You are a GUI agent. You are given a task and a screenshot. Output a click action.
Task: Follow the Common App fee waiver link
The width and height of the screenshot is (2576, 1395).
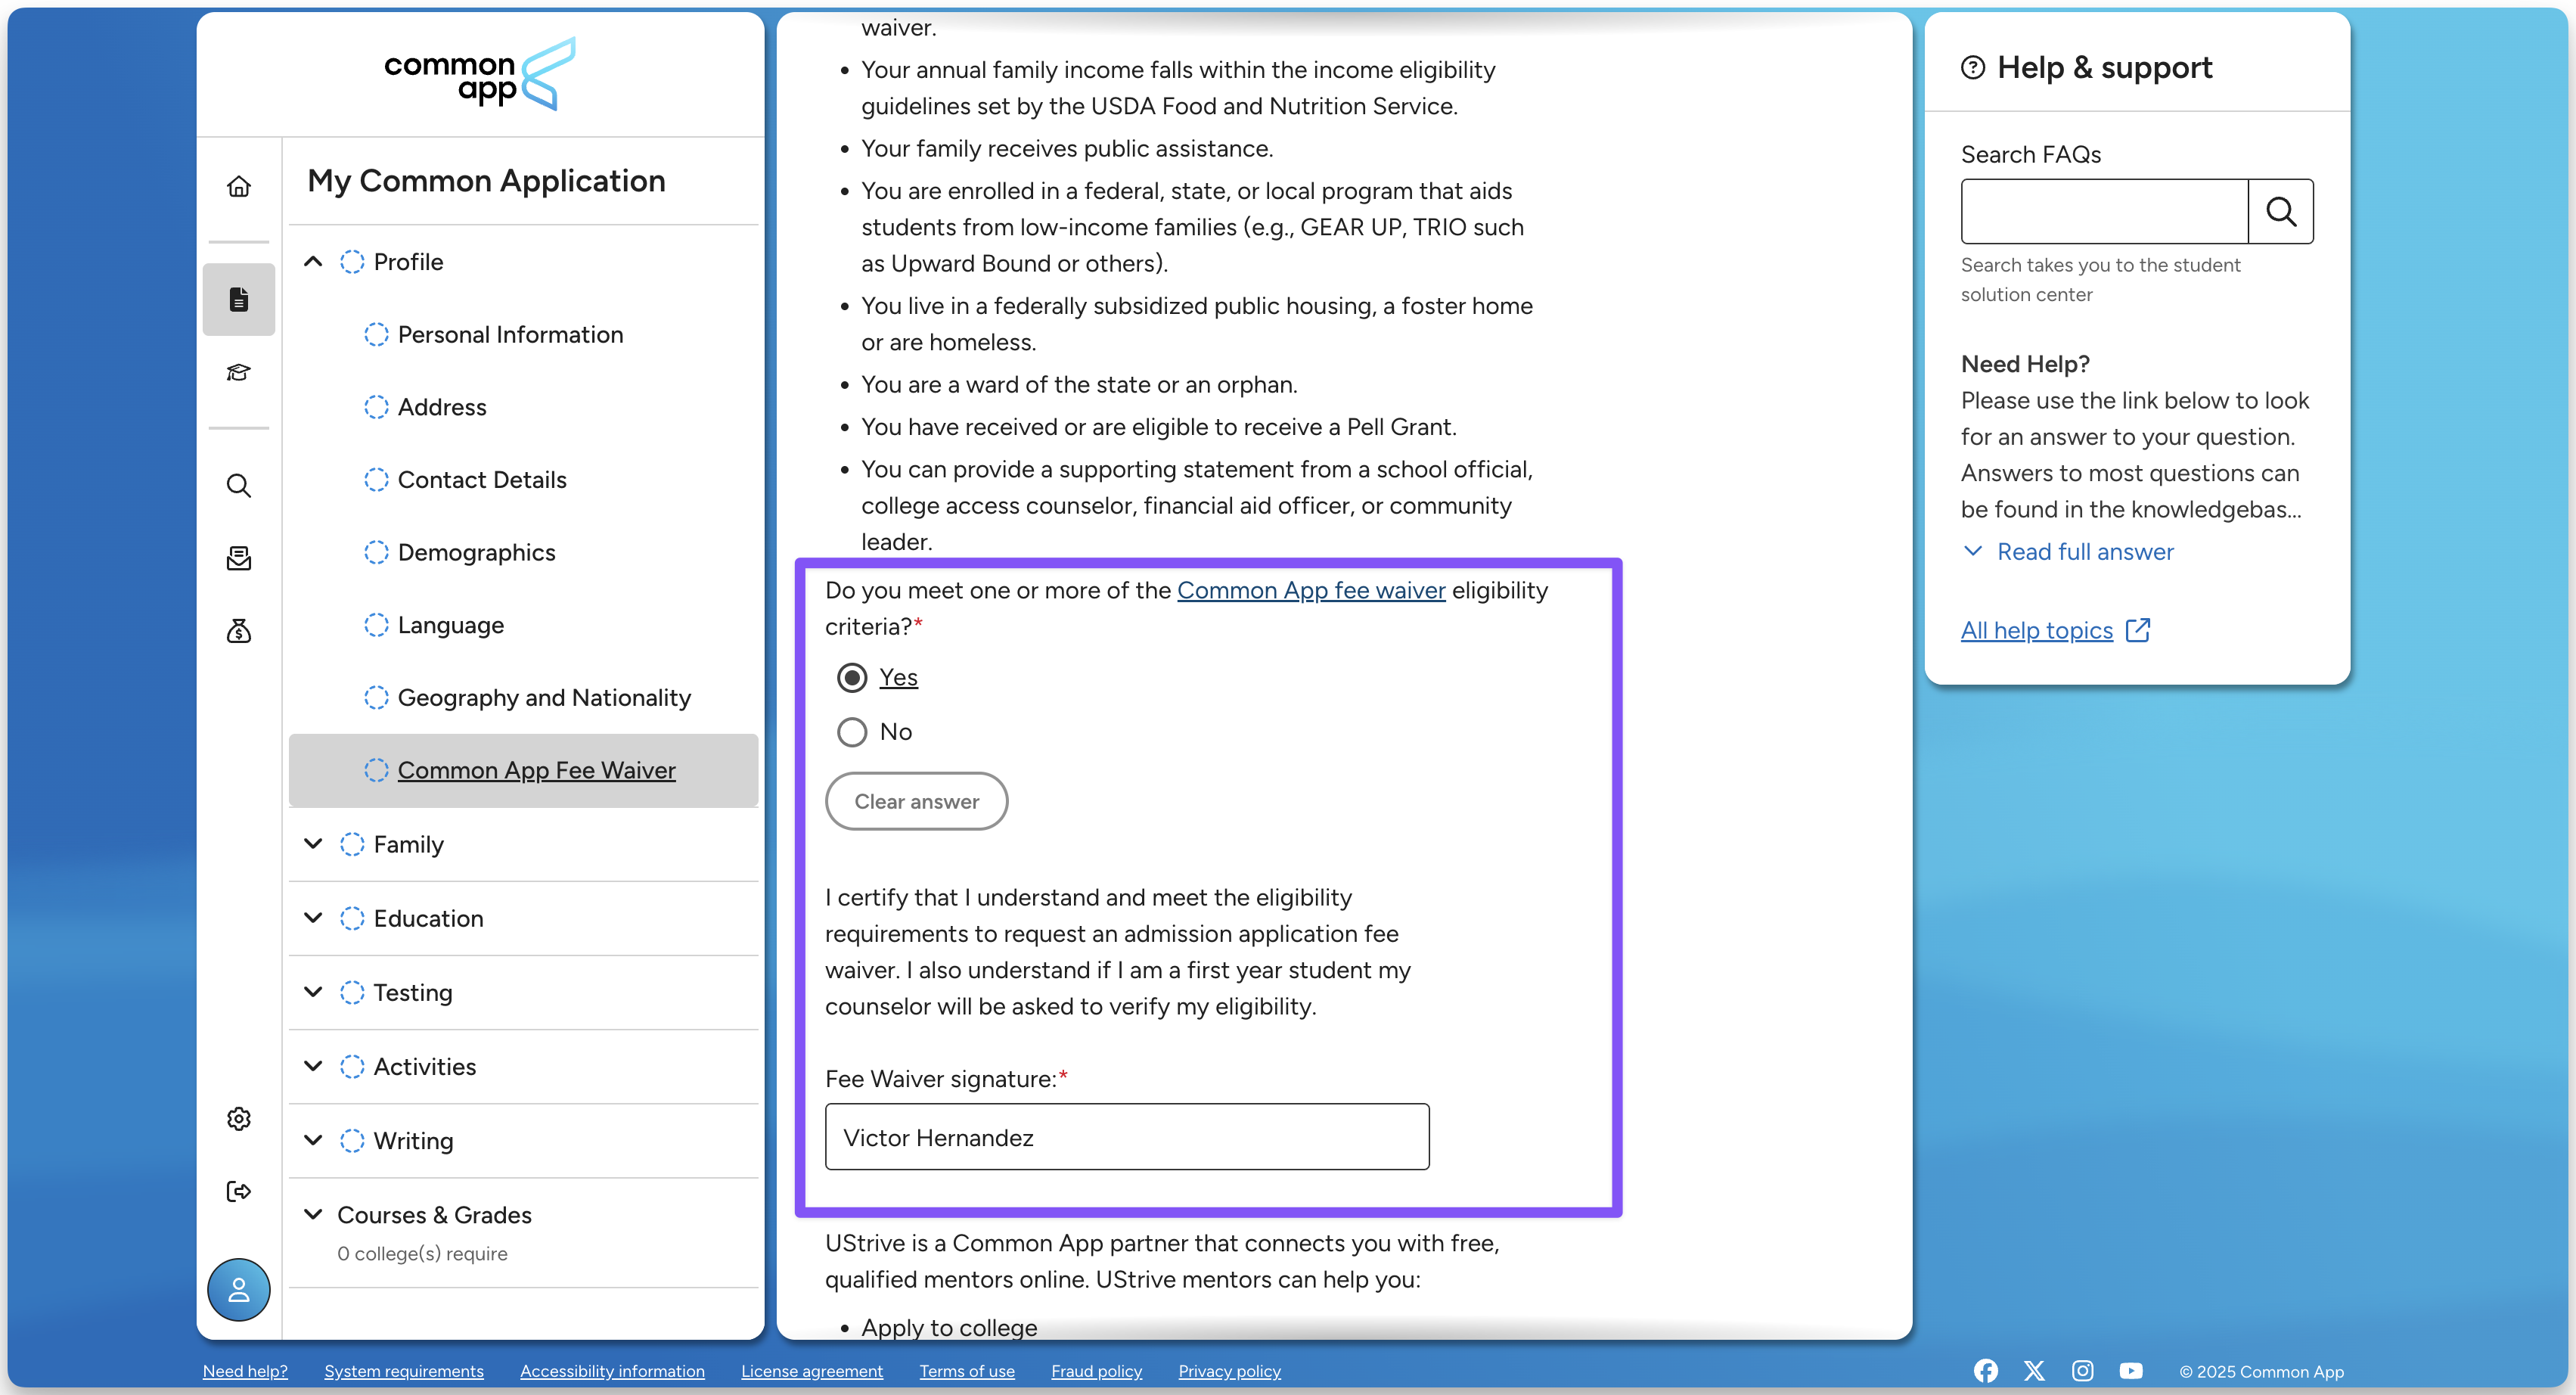[x=1311, y=590]
